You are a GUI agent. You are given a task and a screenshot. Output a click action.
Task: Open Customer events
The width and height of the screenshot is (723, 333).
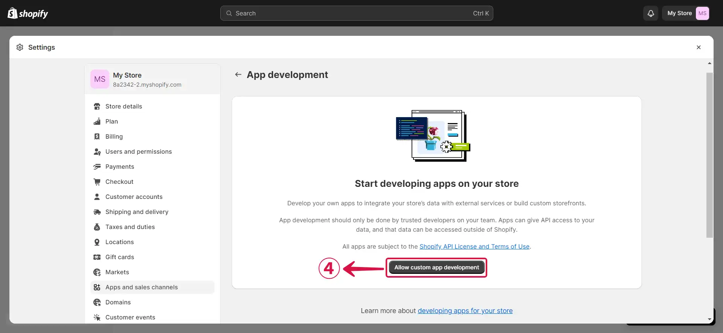click(x=153, y=317)
